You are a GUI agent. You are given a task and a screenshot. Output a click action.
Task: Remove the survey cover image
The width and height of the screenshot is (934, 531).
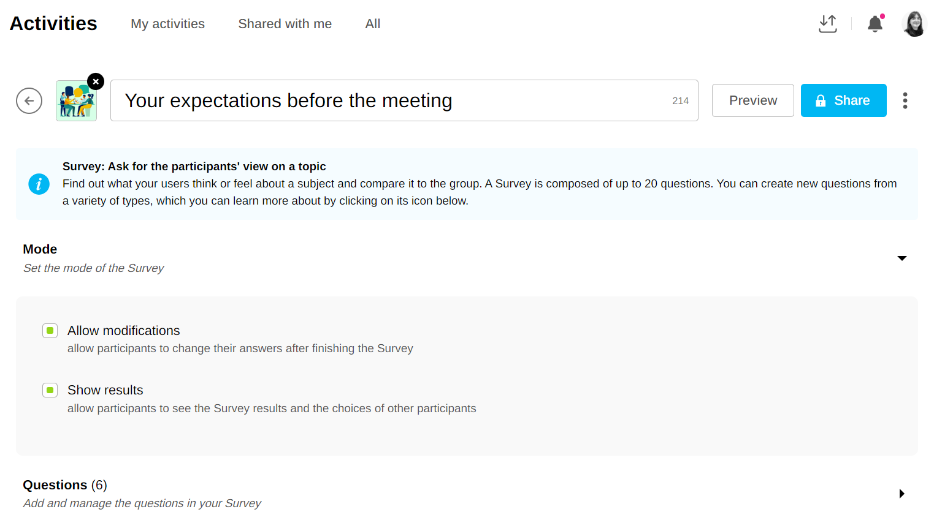coord(96,81)
